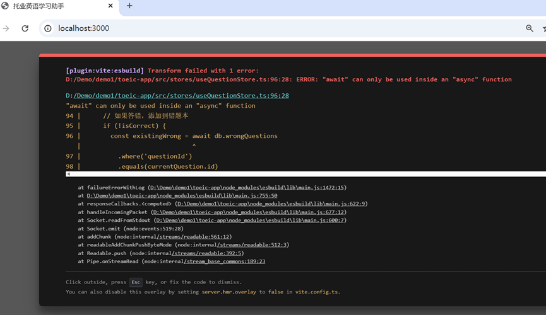Click the browser forward arrow
This screenshot has height=315, width=546.
click(x=6, y=28)
